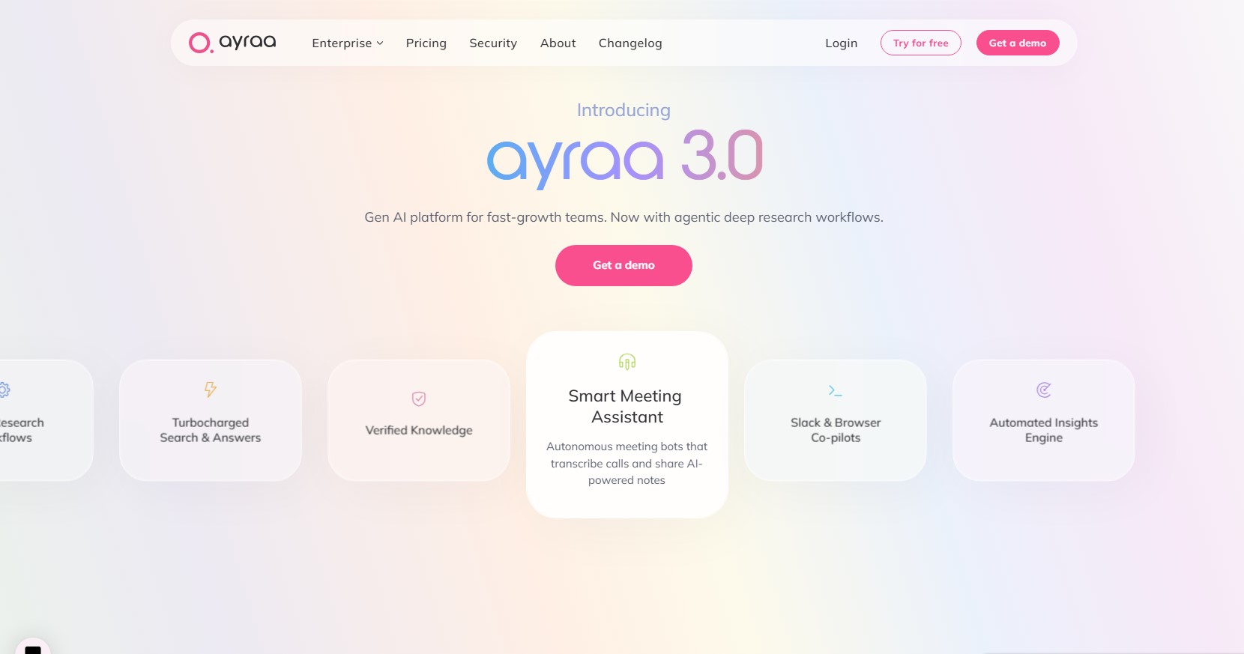Viewport: 1244px width, 654px height.
Task: Click the gear Research workflows icon
Action: [x=4, y=390]
